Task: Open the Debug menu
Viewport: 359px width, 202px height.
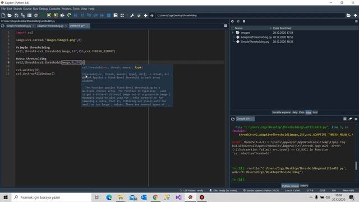Action: click(x=43, y=9)
